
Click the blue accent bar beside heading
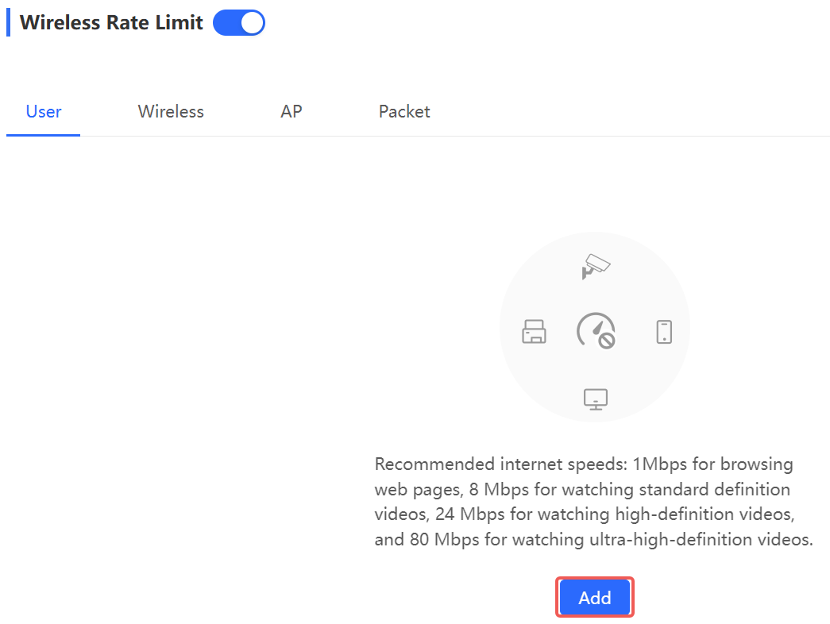(x=9, y=23)
